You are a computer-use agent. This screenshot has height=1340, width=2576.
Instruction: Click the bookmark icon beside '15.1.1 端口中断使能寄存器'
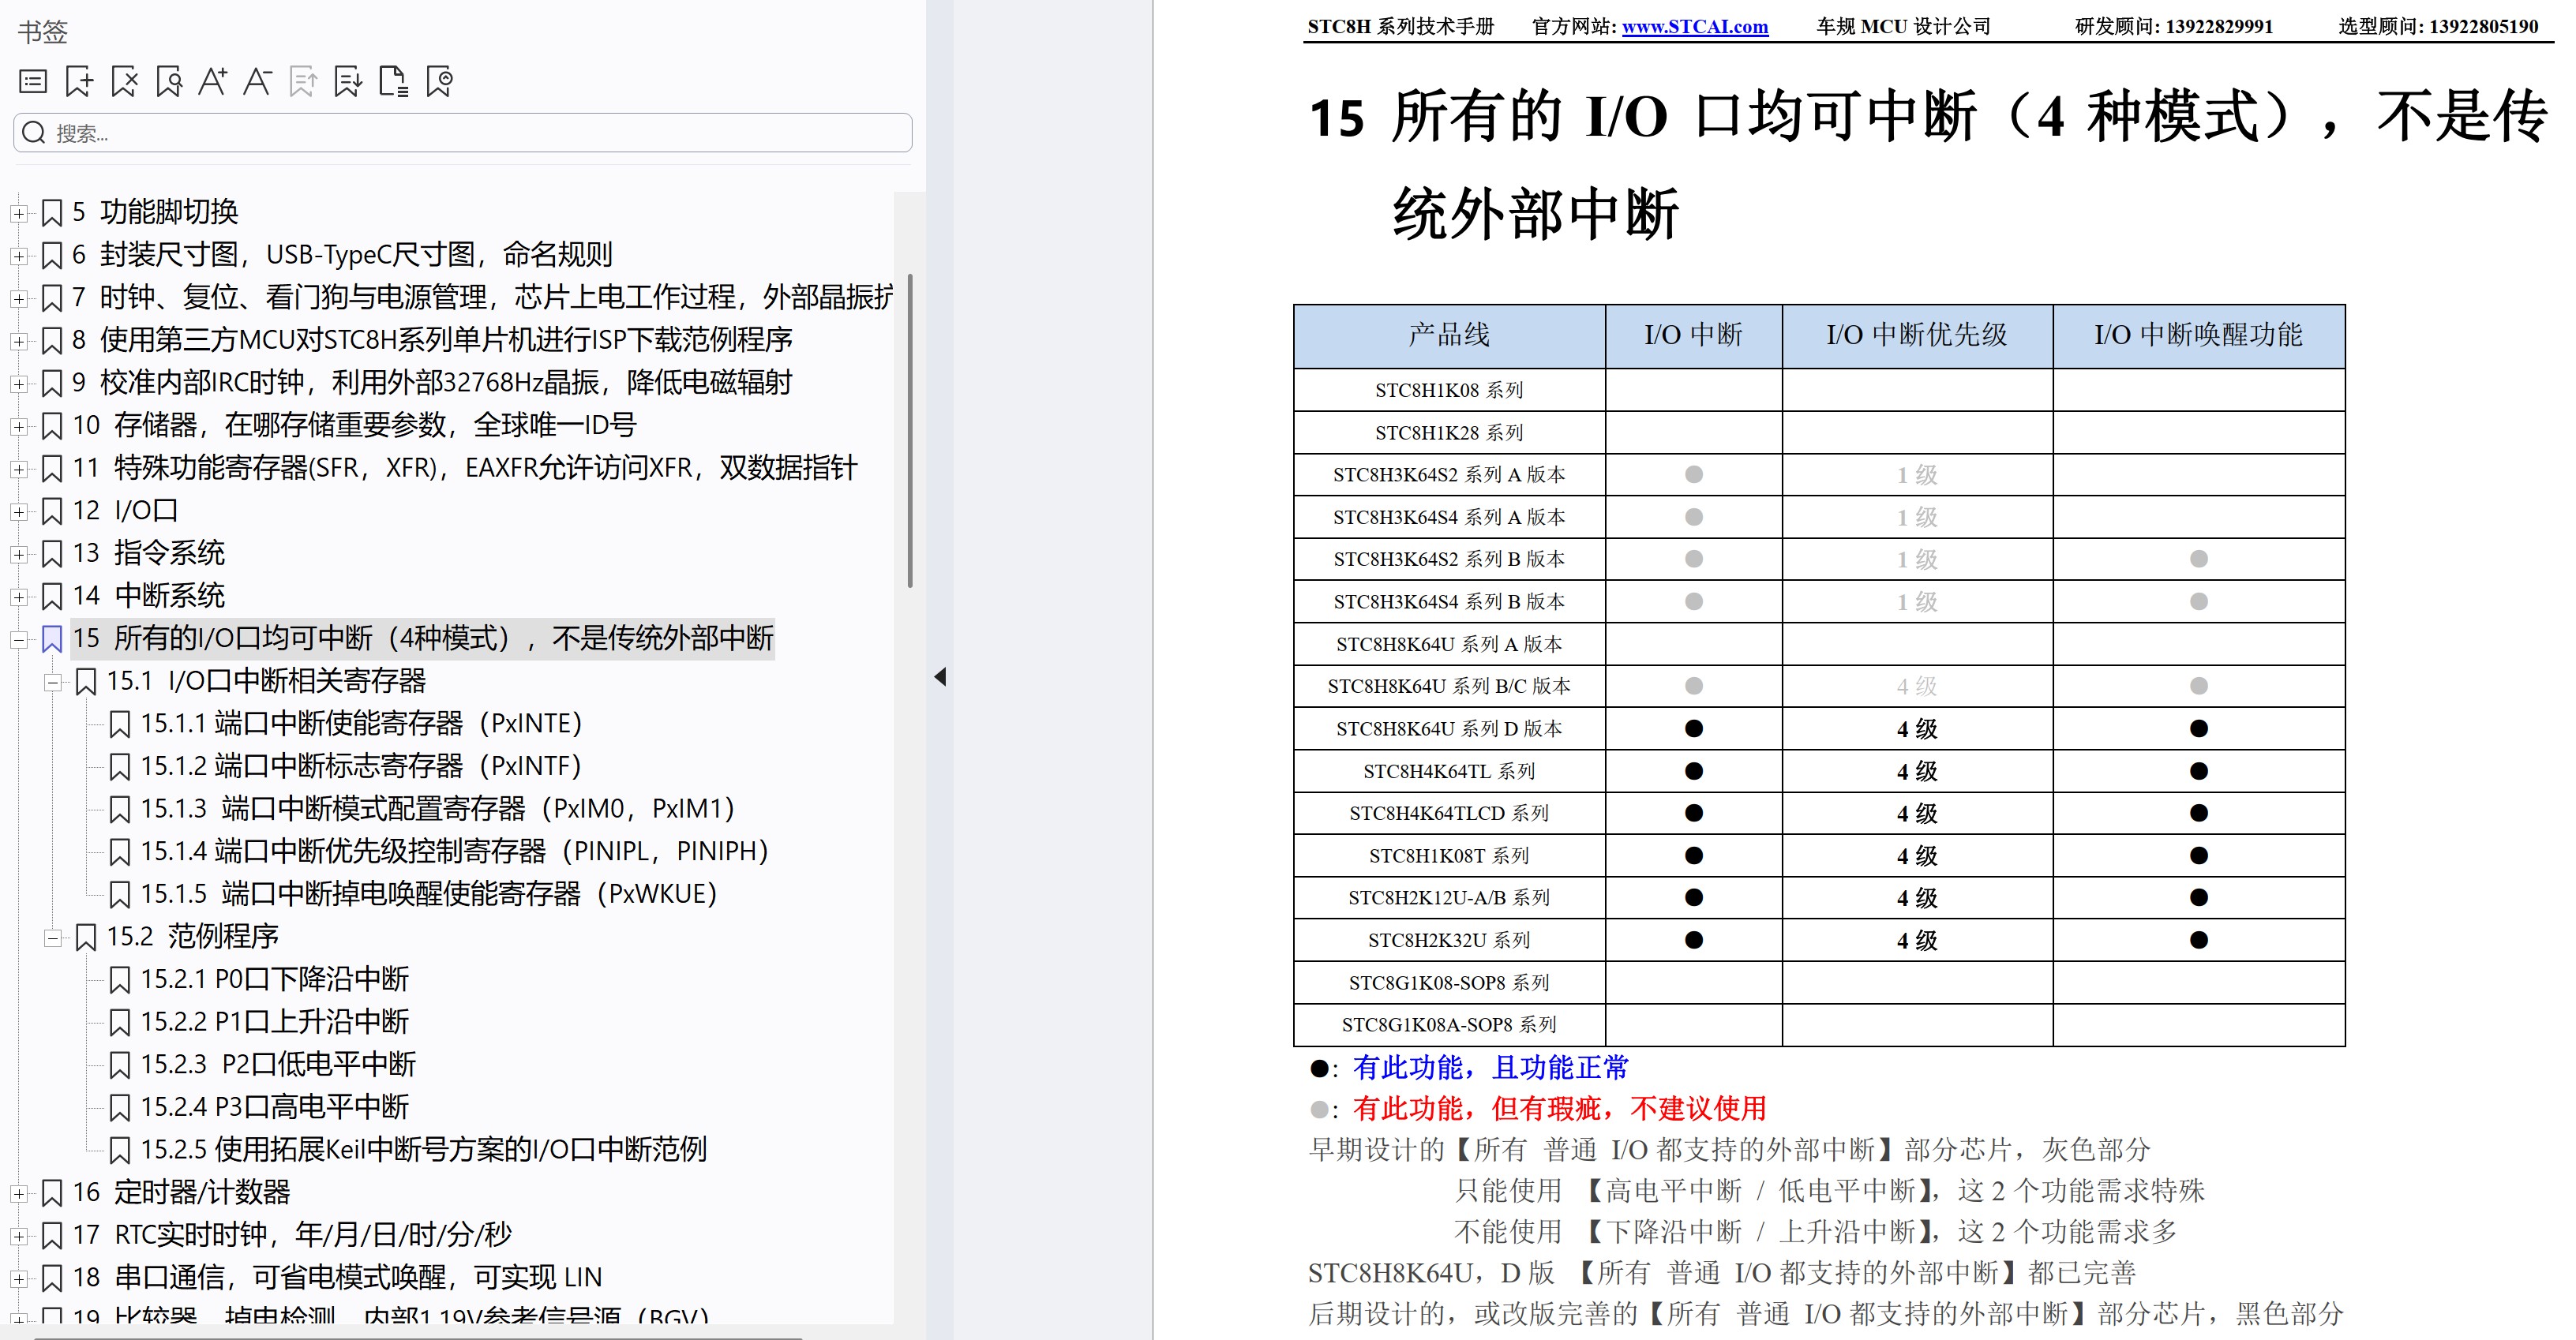119,724
